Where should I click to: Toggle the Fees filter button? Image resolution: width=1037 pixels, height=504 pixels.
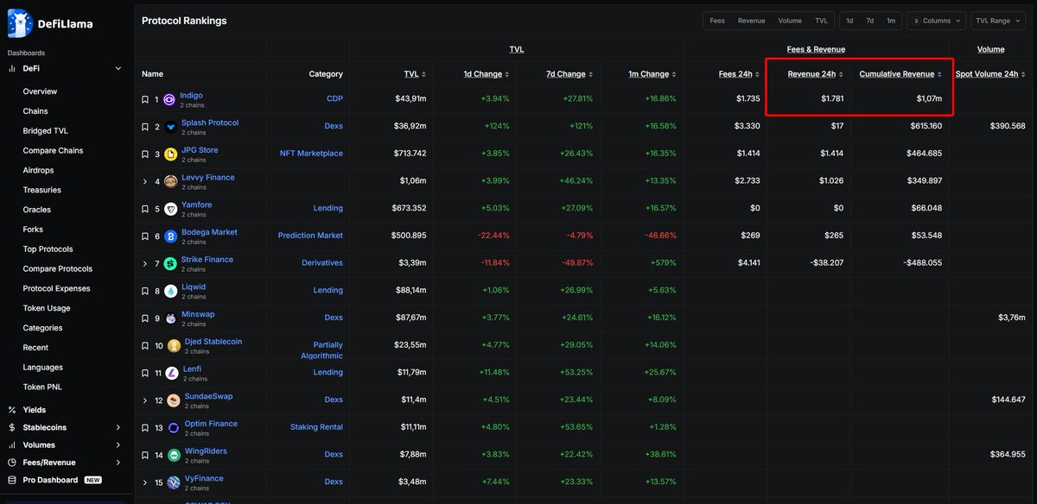(717, 21)
